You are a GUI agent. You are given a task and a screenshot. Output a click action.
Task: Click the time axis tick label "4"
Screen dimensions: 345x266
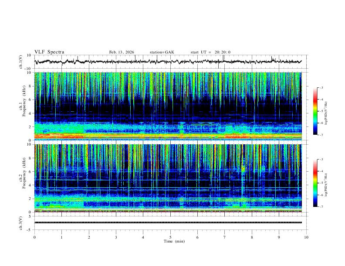point(143,237)
